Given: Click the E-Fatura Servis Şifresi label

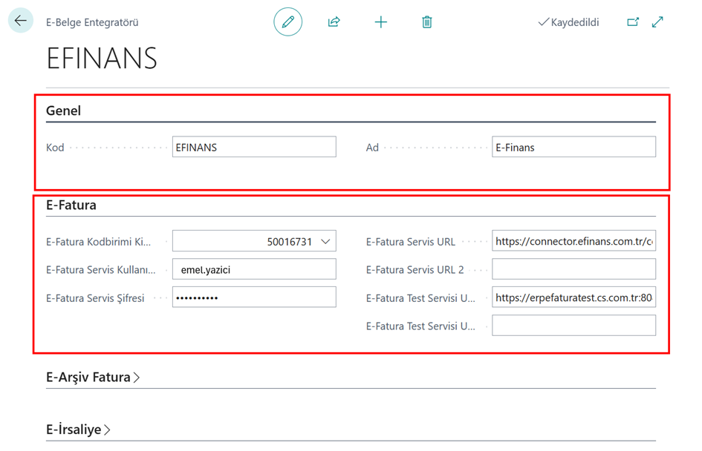Looking at the screenshot, I should point(95,298).
